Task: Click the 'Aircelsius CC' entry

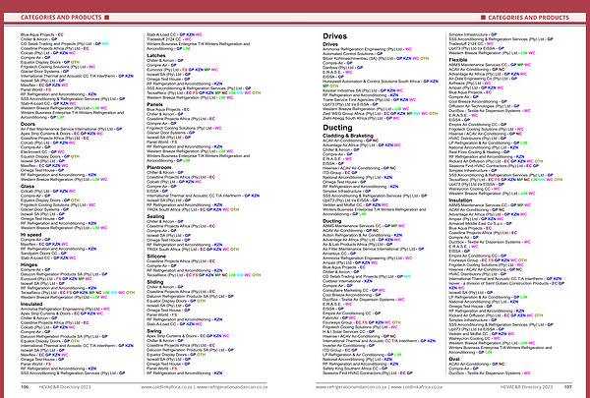Action: coord(339,254)
